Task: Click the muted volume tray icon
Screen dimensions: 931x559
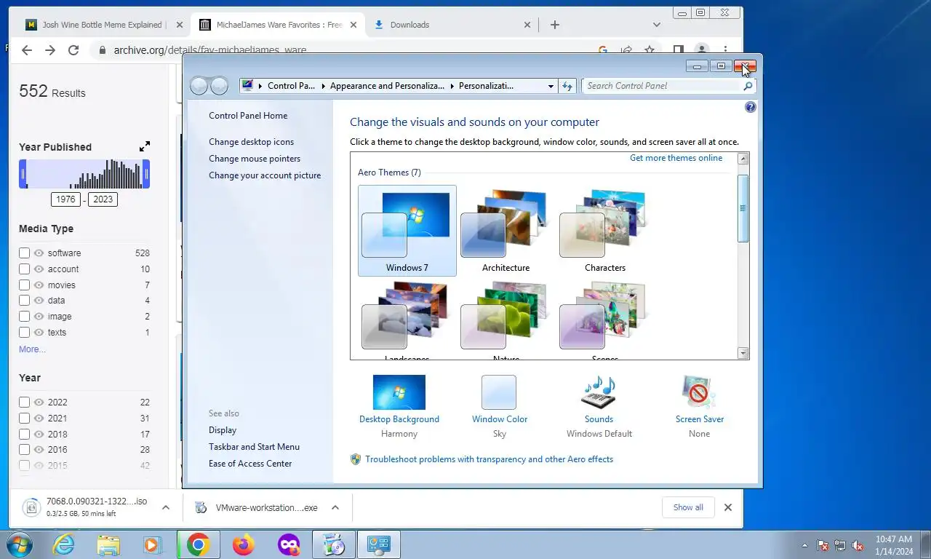Action: [858, 545]
